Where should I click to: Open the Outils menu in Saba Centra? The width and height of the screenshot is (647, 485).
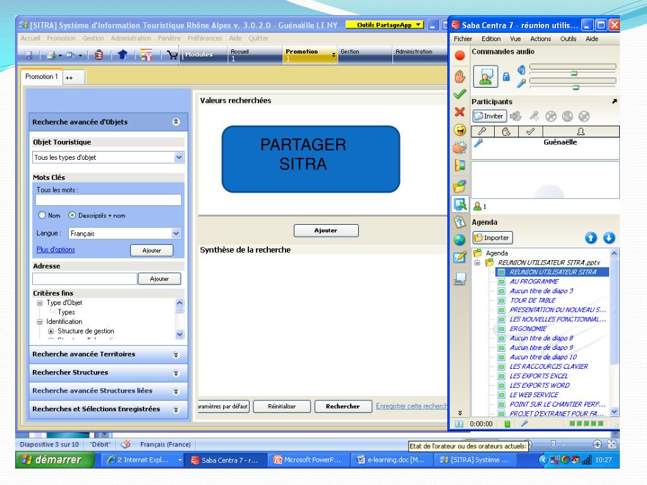pyautogui.click(x=568, y=39)
